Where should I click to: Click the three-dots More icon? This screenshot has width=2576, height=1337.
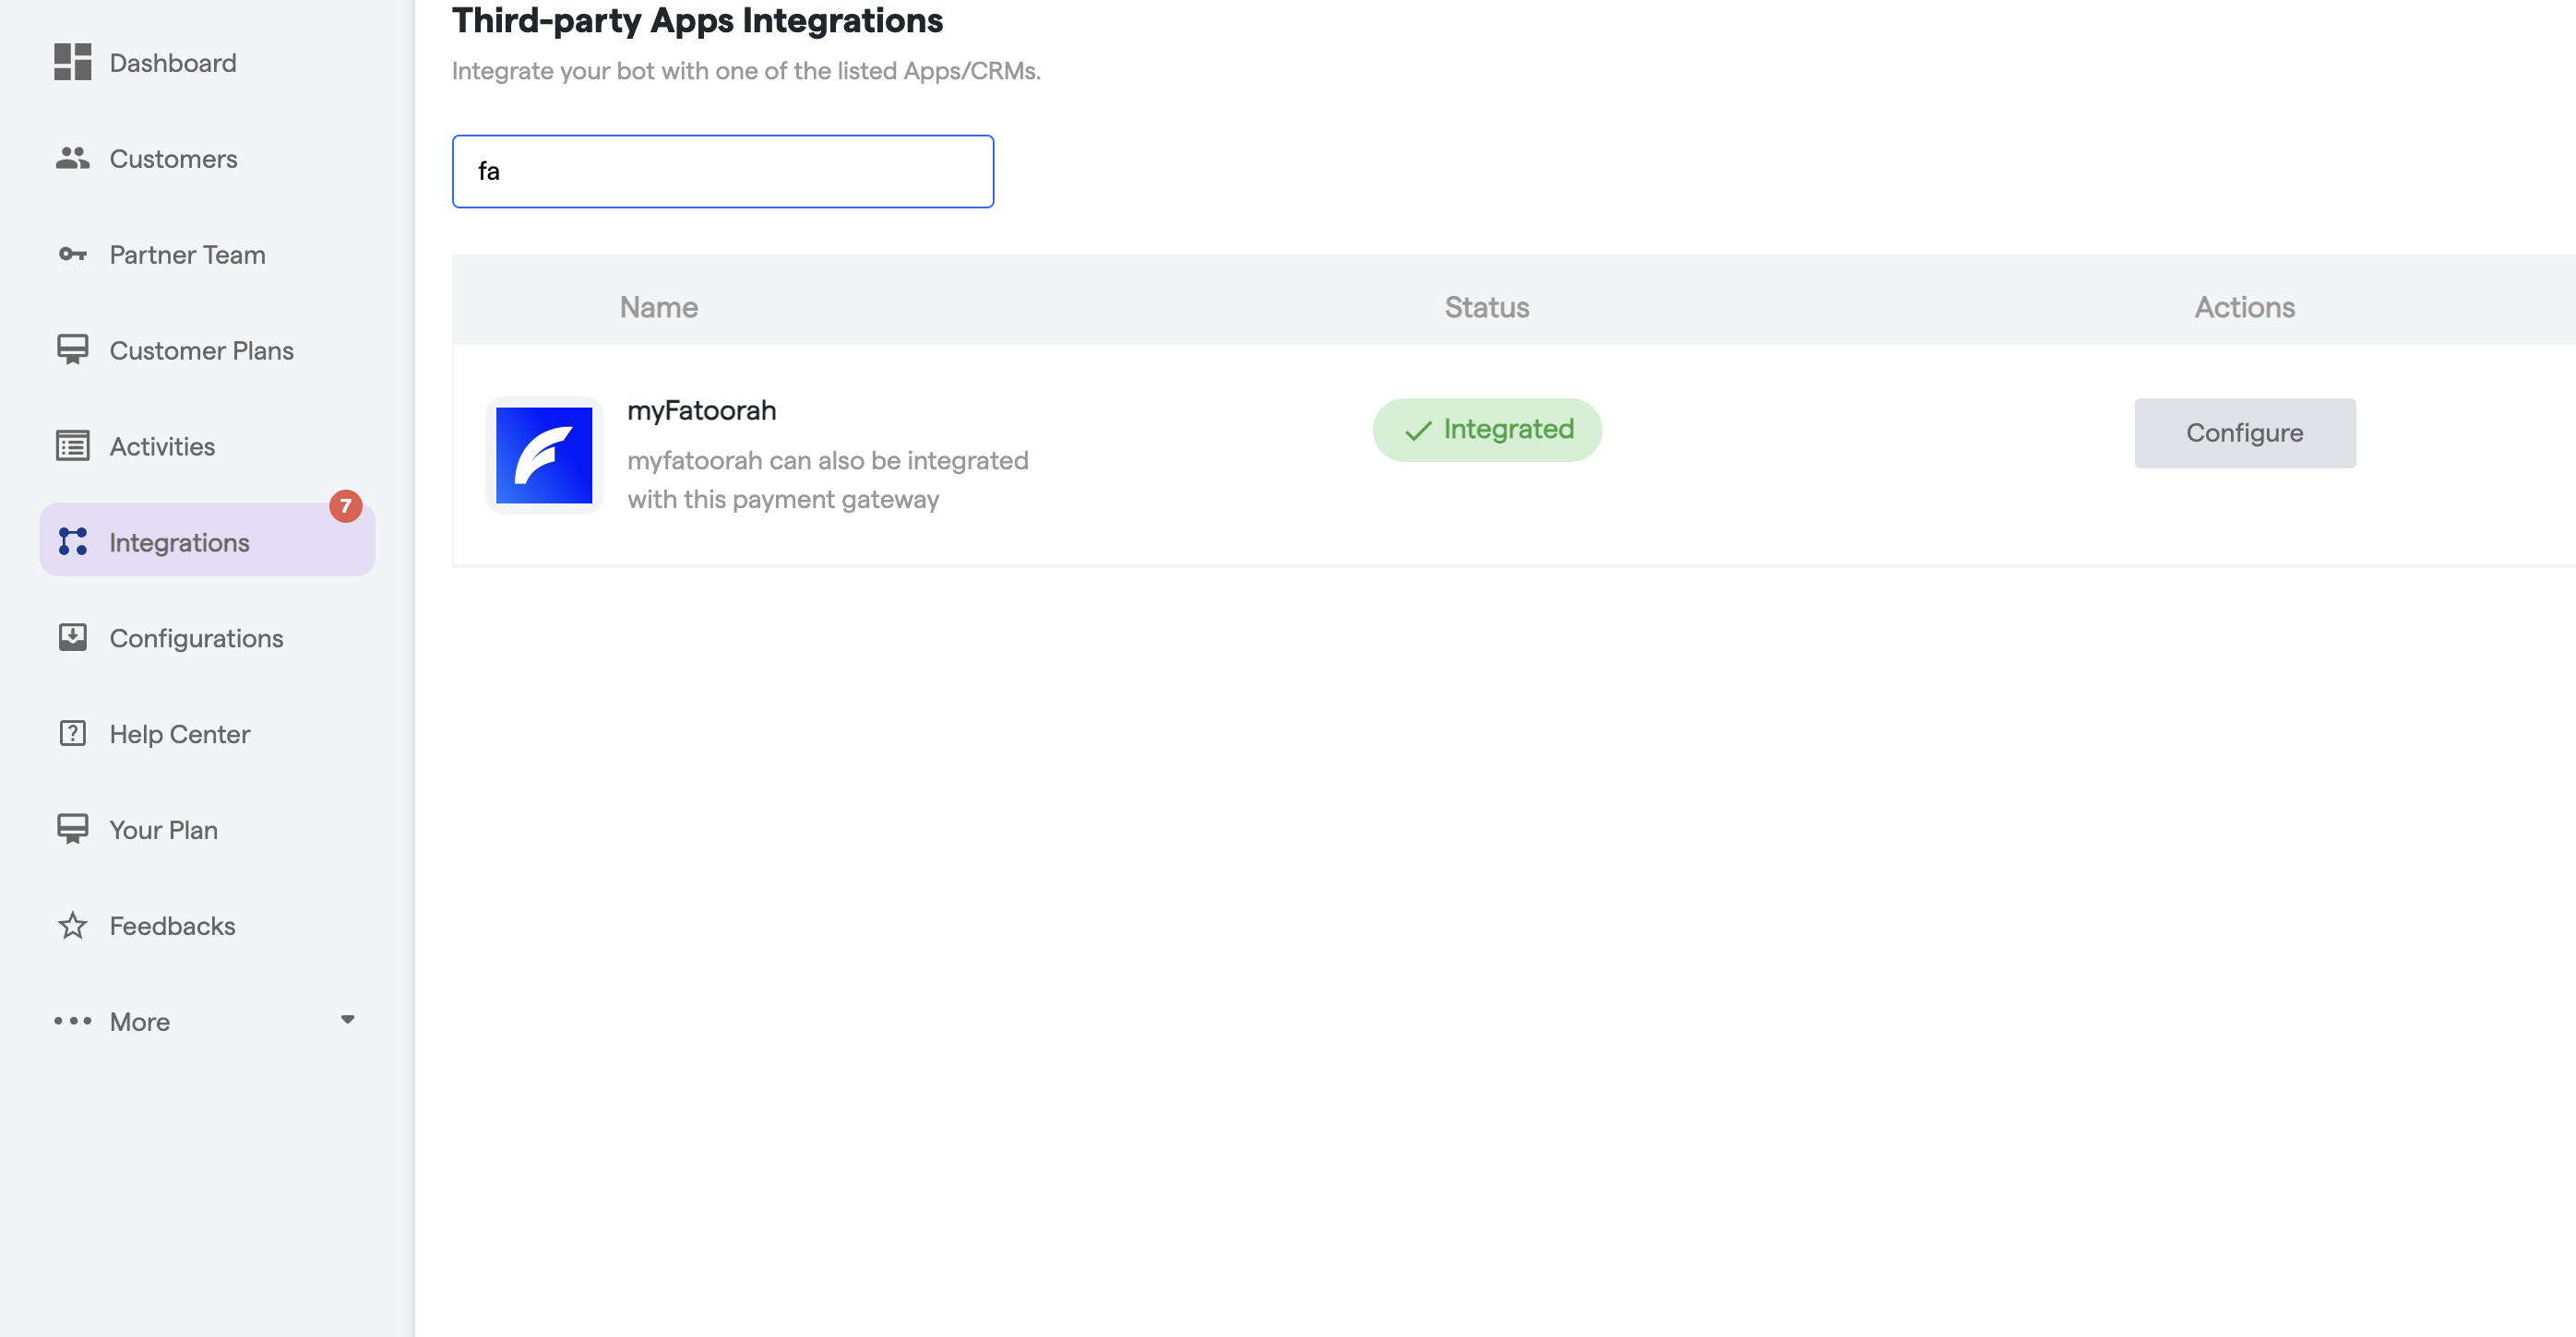tap(72, 1022)
